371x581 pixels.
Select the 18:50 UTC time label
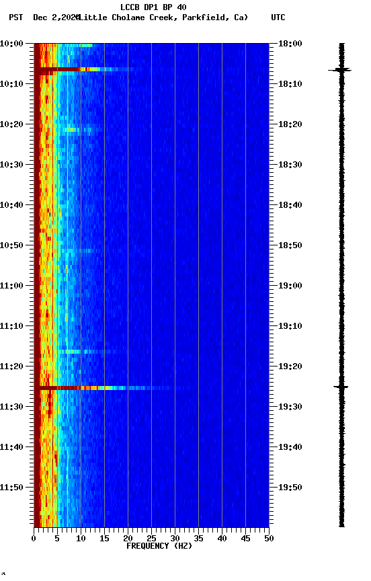coord(290,245)
